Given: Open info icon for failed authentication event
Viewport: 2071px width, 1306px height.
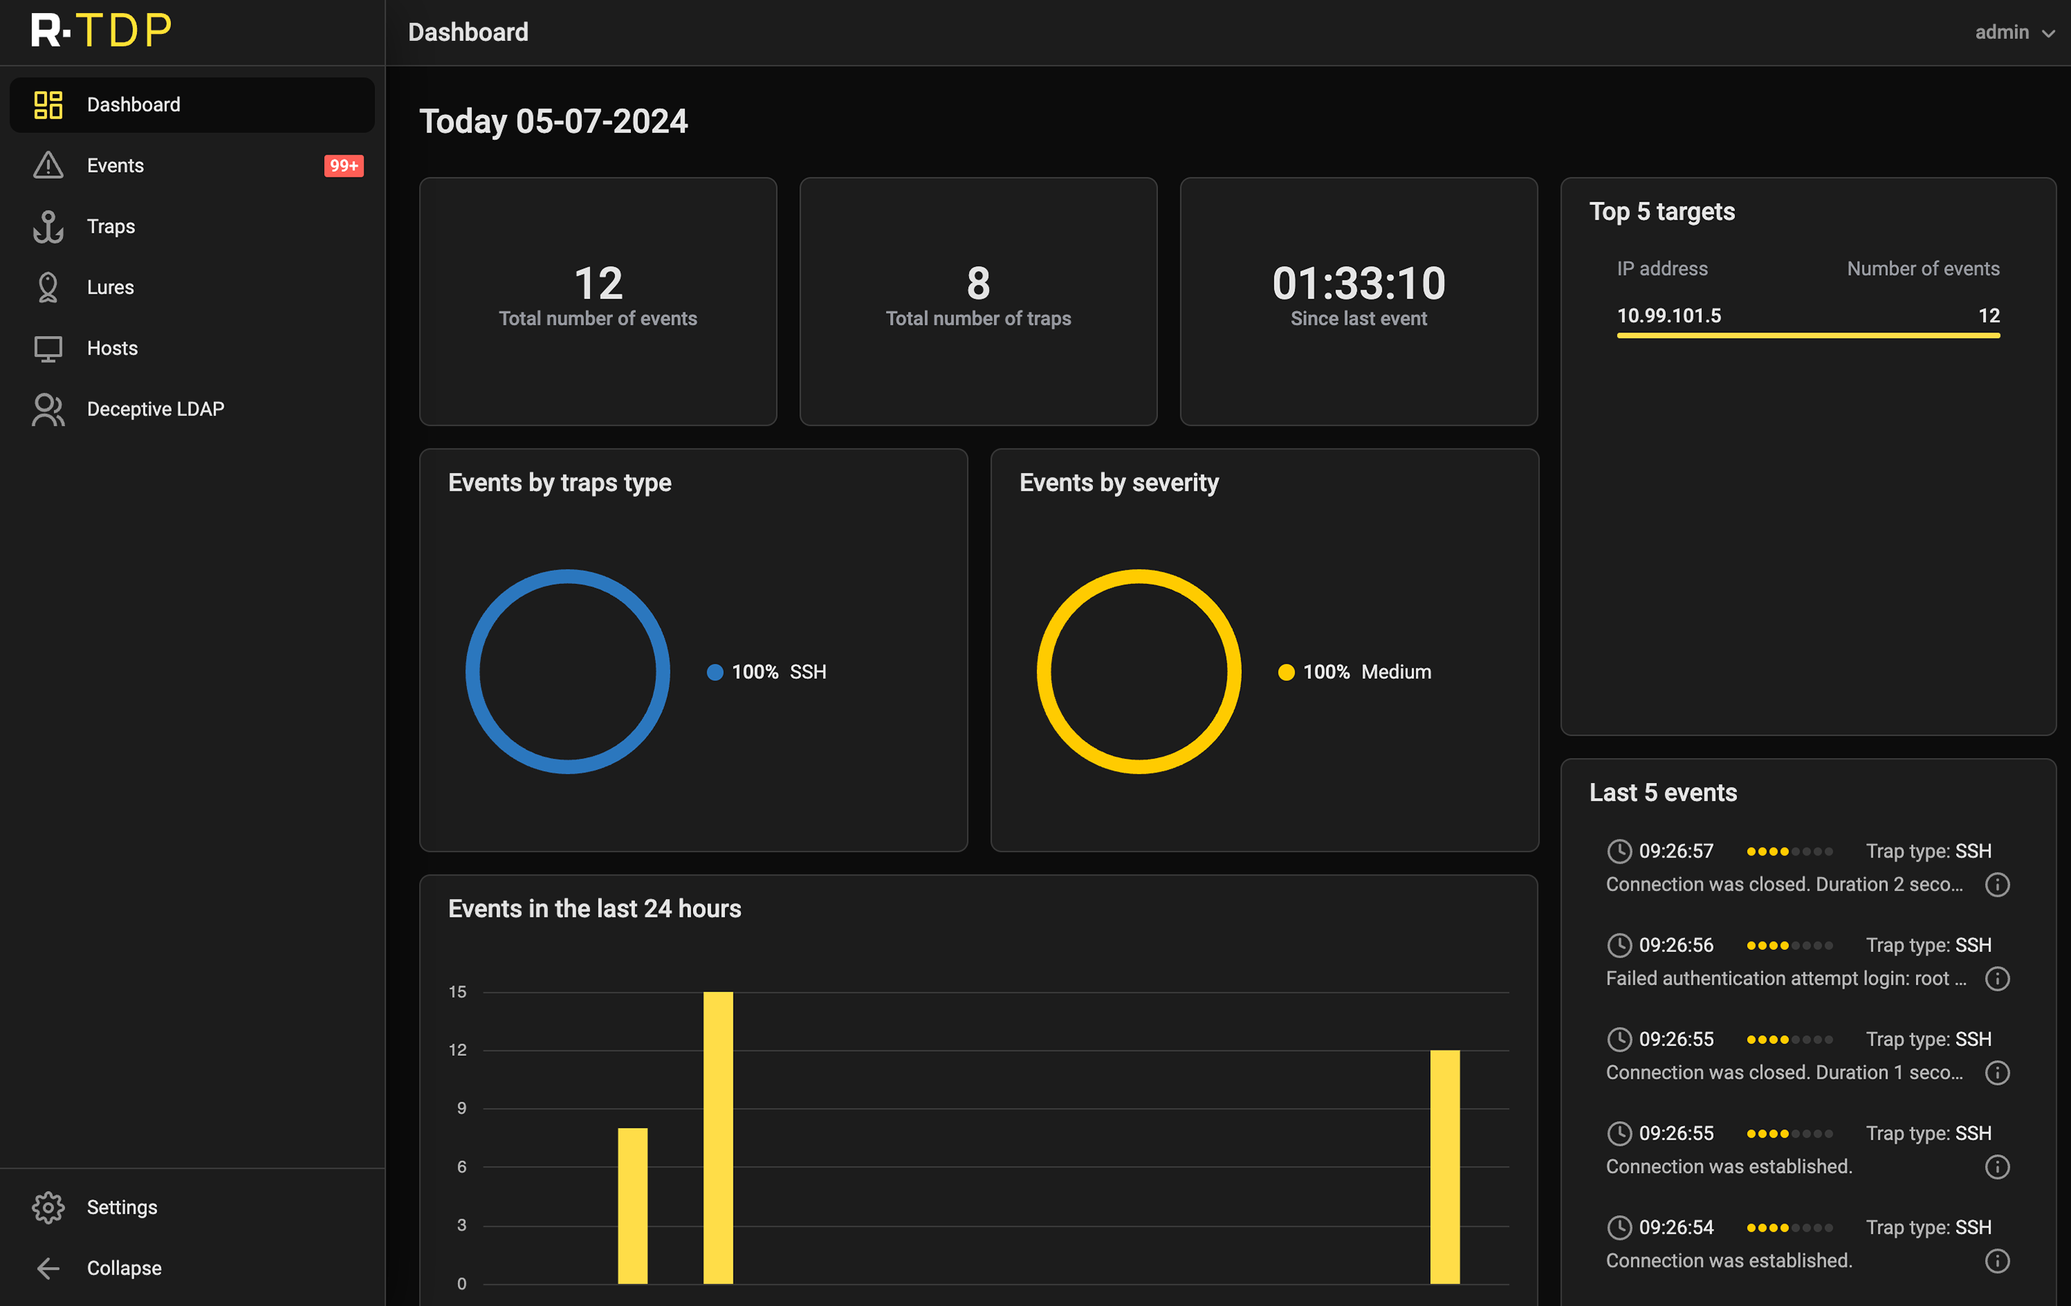Looking at the screenshot, I should (1996, 978).
